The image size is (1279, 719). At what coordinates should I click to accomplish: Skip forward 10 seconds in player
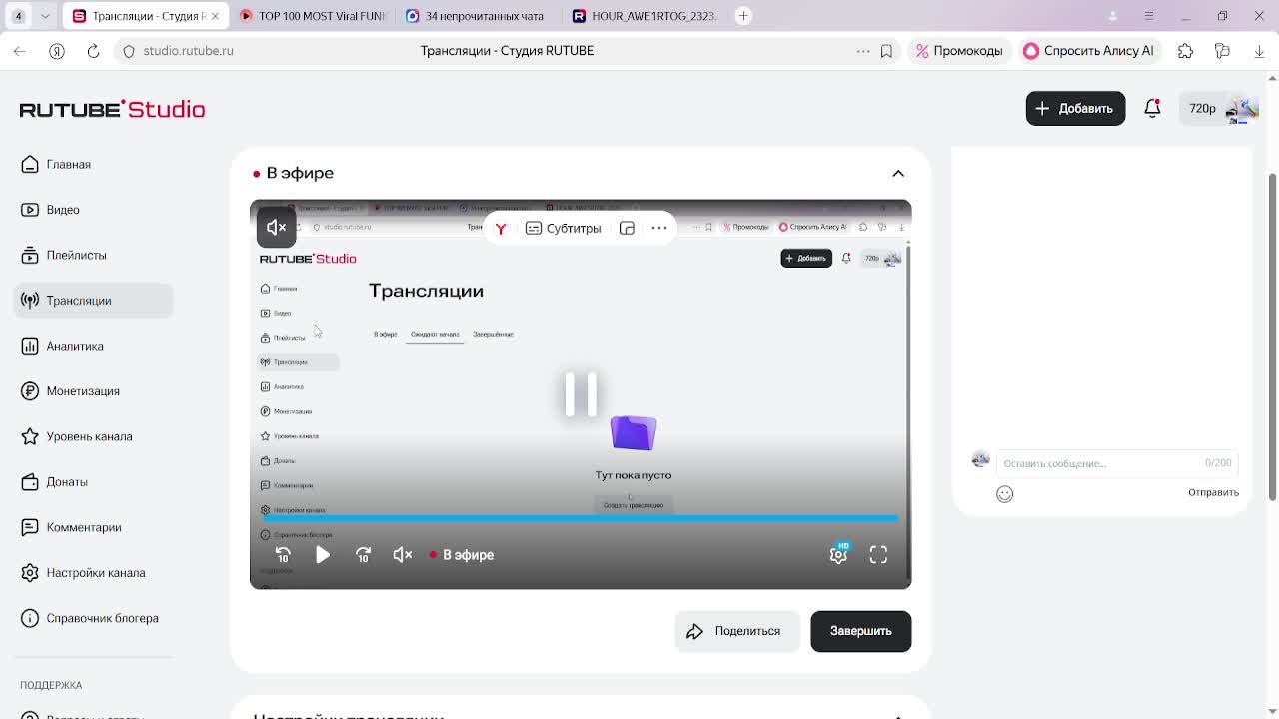pyautogui.click(x=363, y=555)
